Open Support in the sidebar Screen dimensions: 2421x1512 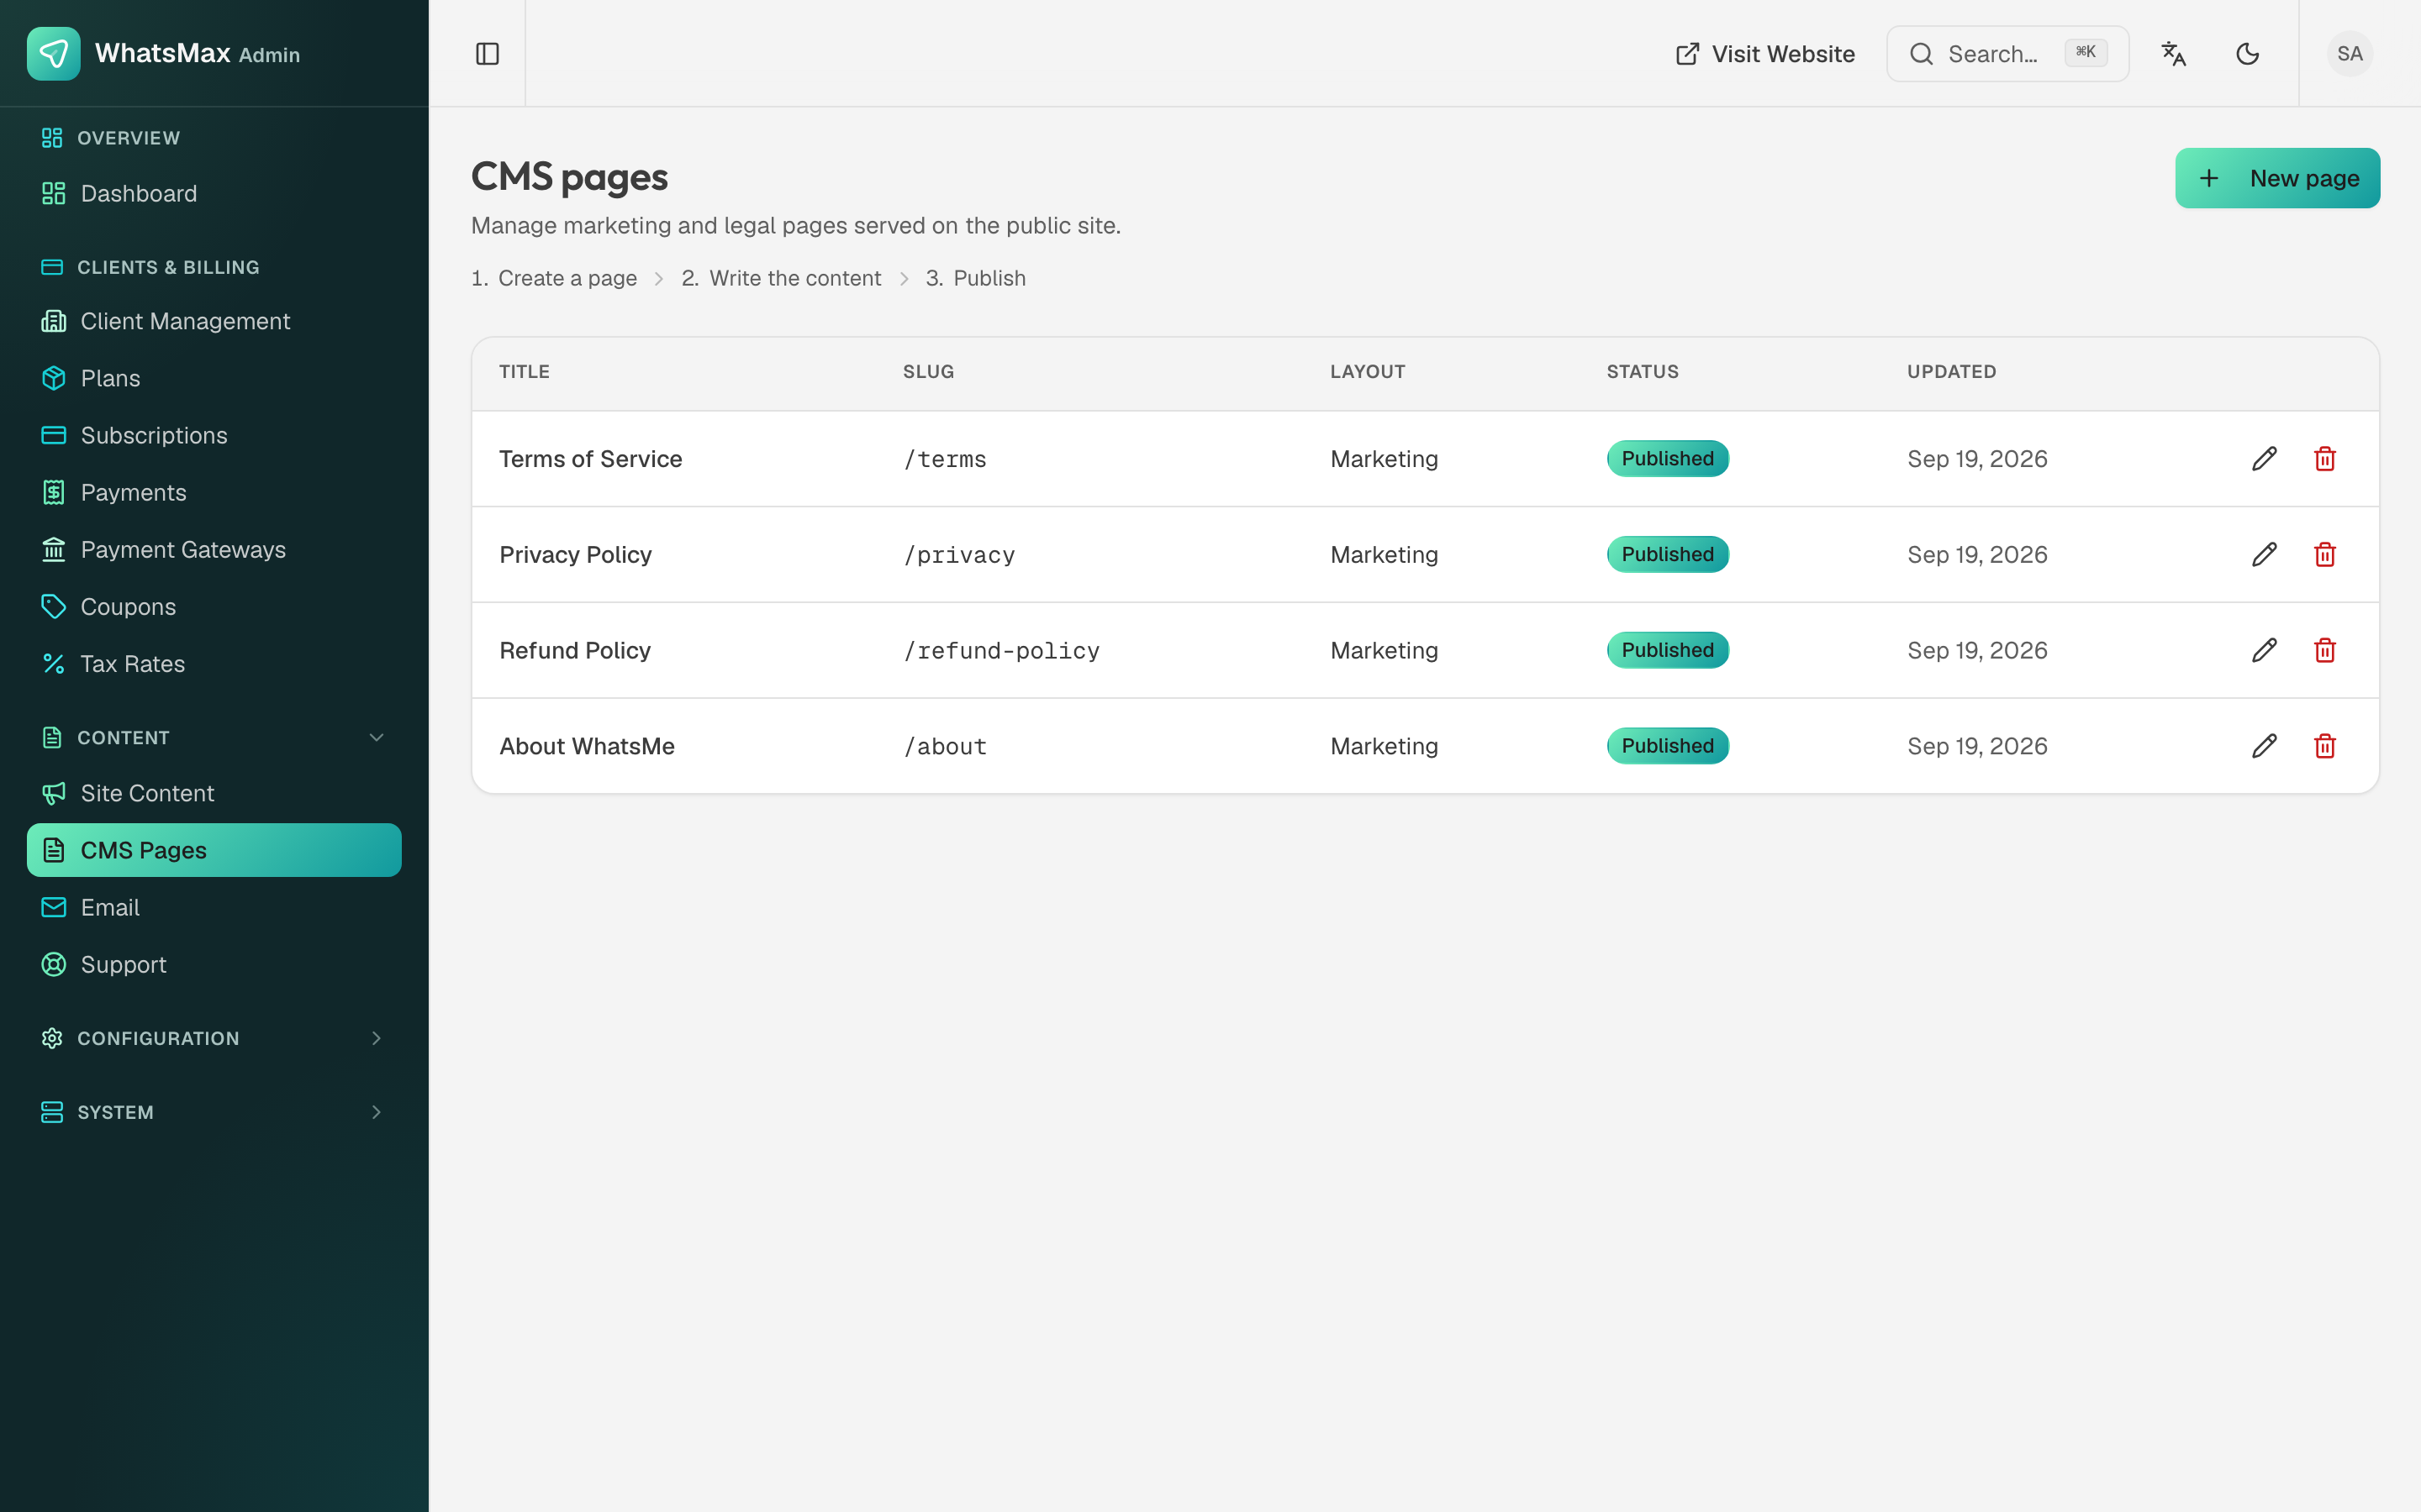pyautogui.click(x=214, y=964)
